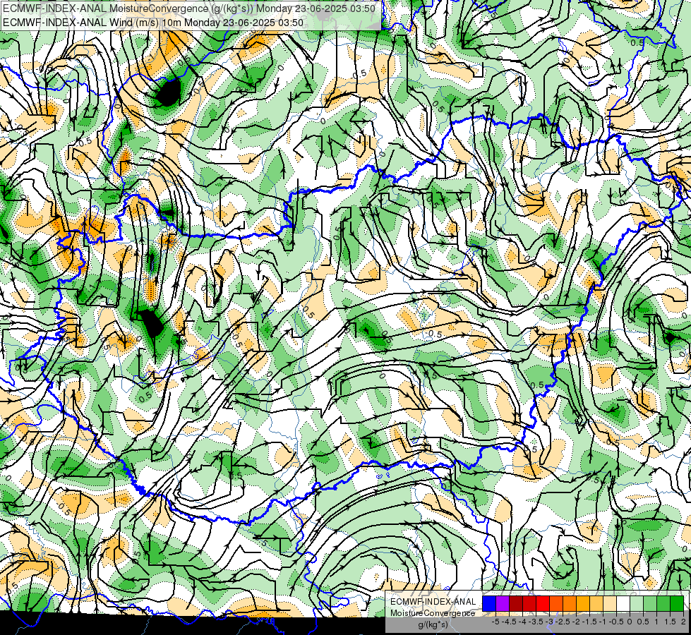The height and width of the screenshot is (635, 691).
Task: Pick the darkest red legend swatch
Action: click(516, 604)
